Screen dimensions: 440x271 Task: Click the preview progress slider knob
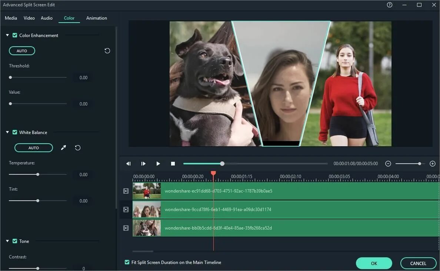tap(222, 164)
